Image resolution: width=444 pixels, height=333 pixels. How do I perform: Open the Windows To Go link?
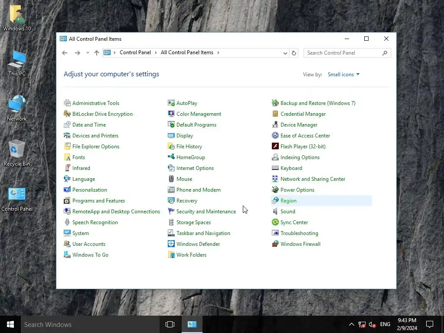[90, 255]
